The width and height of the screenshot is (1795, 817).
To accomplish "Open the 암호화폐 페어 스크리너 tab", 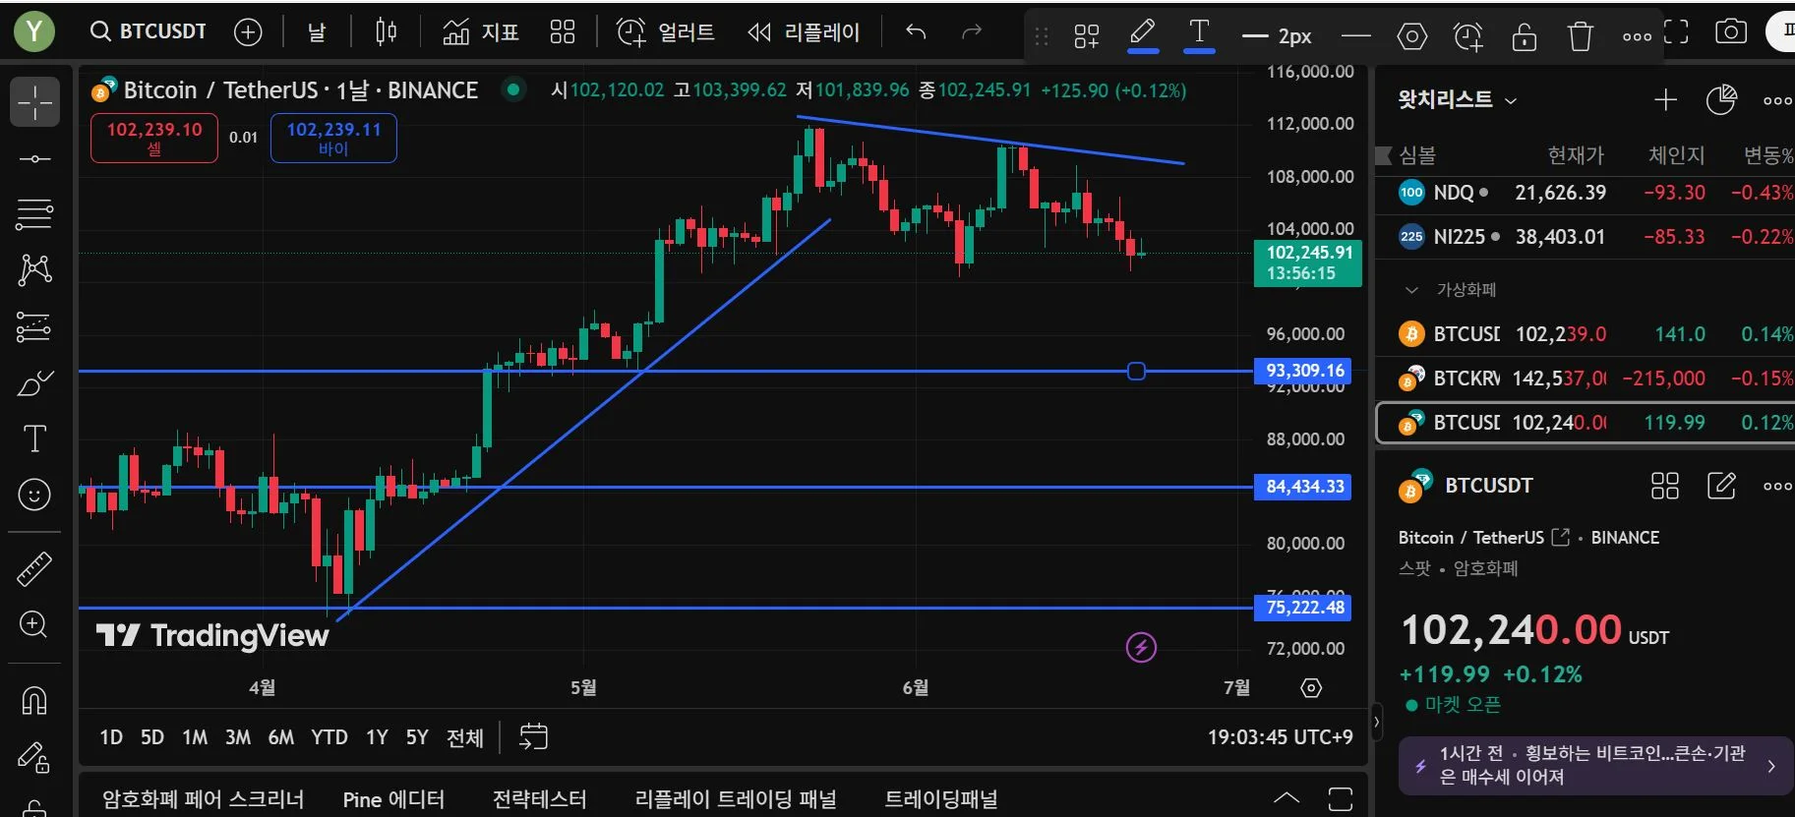I will coord(204,799).
